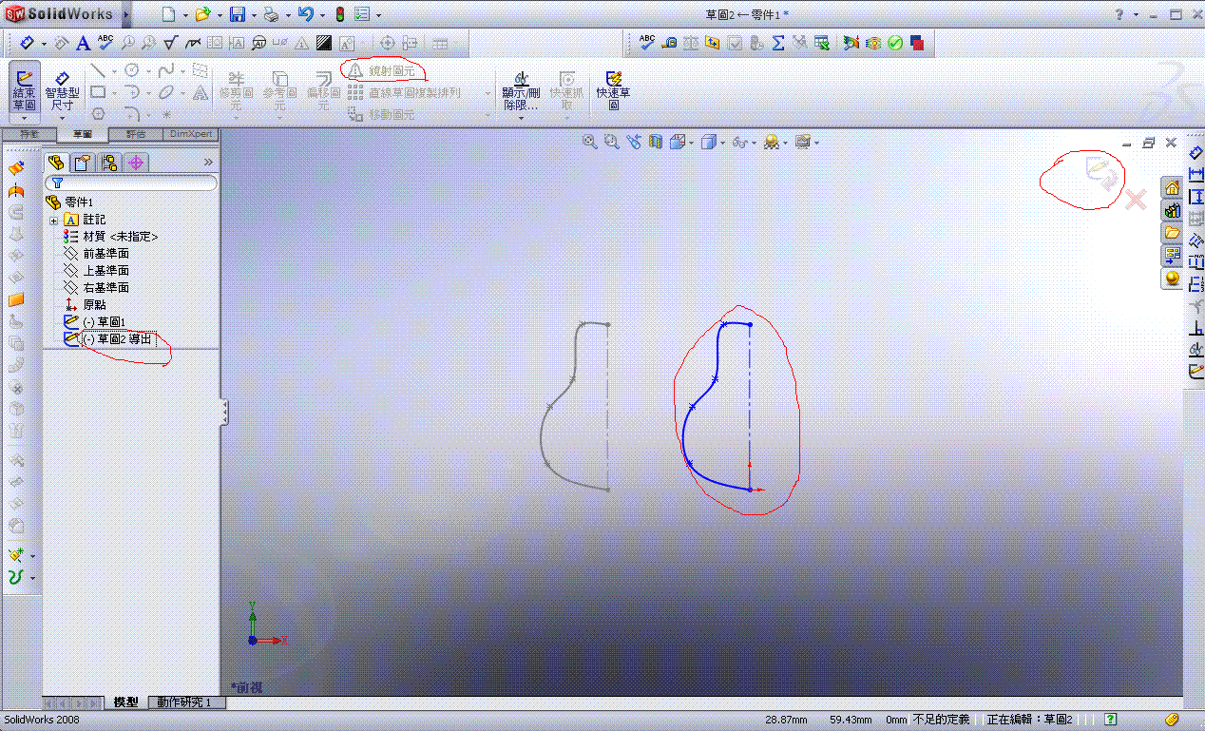Click the Save disk icon
The height and width of the screenshot is (731, 1205).
(237, 14)
